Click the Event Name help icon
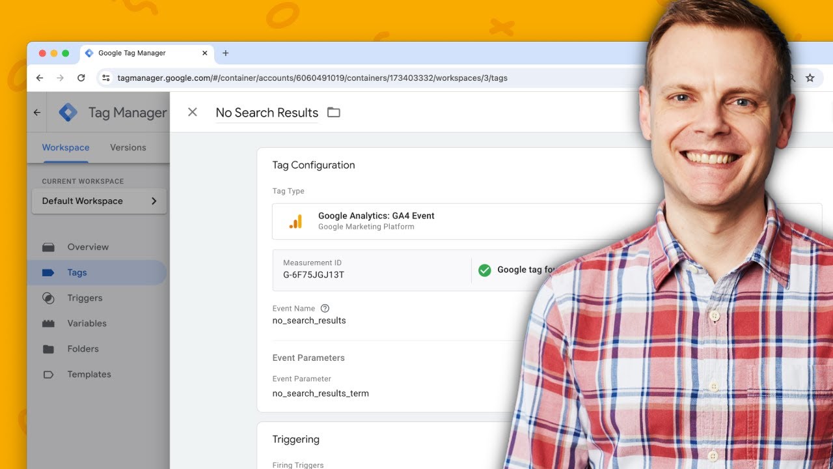The width and height of the screenshot is (833, 469). [x=325, y=308]
